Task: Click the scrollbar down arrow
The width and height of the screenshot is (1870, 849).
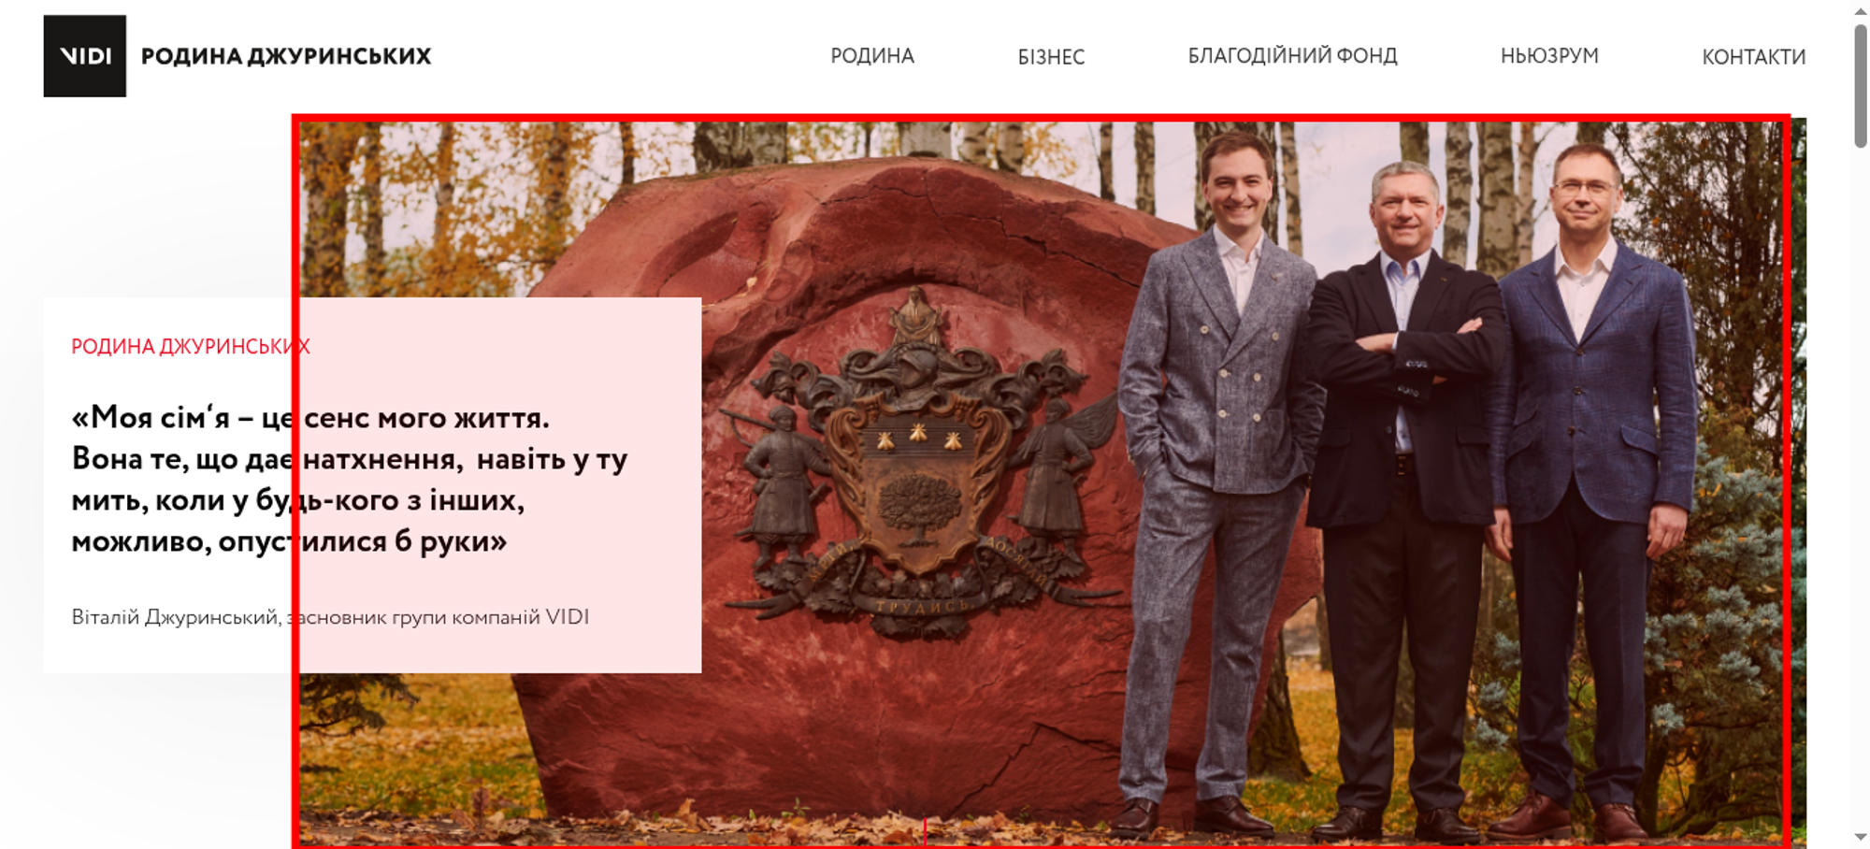Action: [x=1861, y=838]
